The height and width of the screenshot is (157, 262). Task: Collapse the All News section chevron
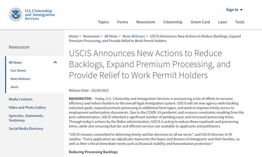[x=55, y=62]
